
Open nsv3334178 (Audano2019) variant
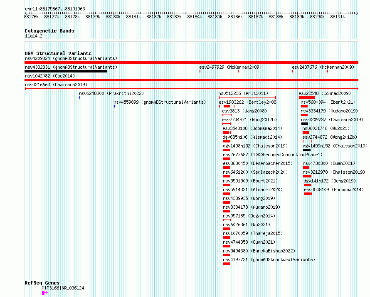(252, 207)
